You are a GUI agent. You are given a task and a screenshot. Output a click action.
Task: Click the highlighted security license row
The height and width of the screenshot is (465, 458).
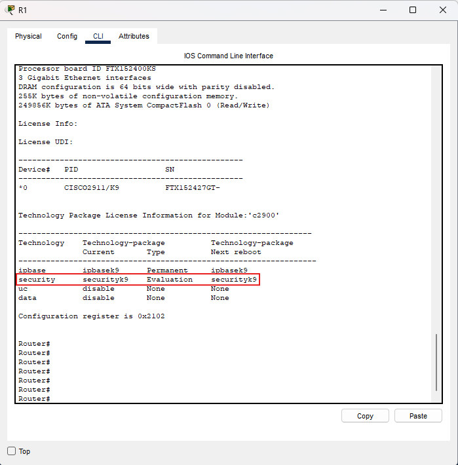click(138, 280)
